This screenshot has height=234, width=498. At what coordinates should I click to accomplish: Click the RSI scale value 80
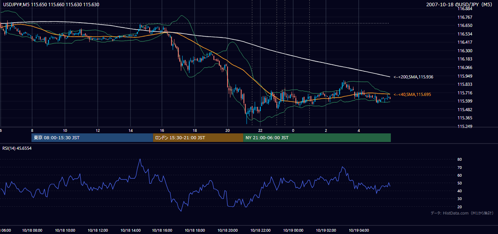(460, 160)
